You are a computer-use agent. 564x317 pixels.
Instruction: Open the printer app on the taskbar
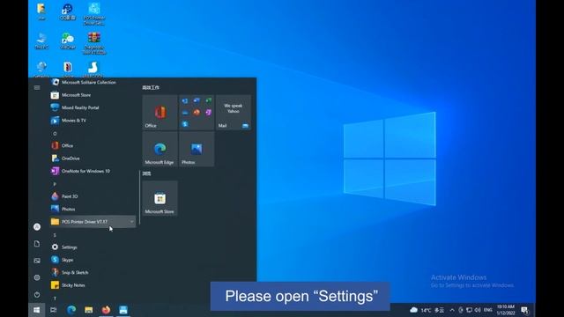coord(123,310)
